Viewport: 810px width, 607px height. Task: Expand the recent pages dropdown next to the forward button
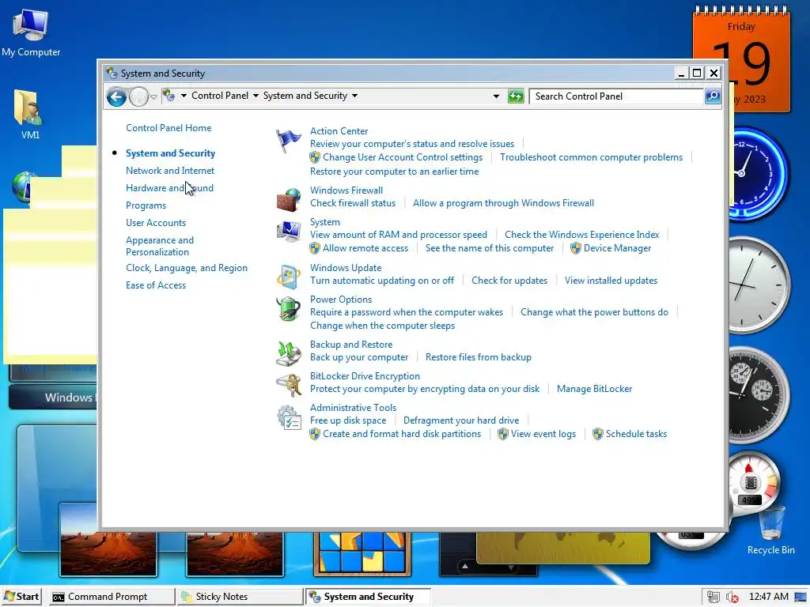154,97
